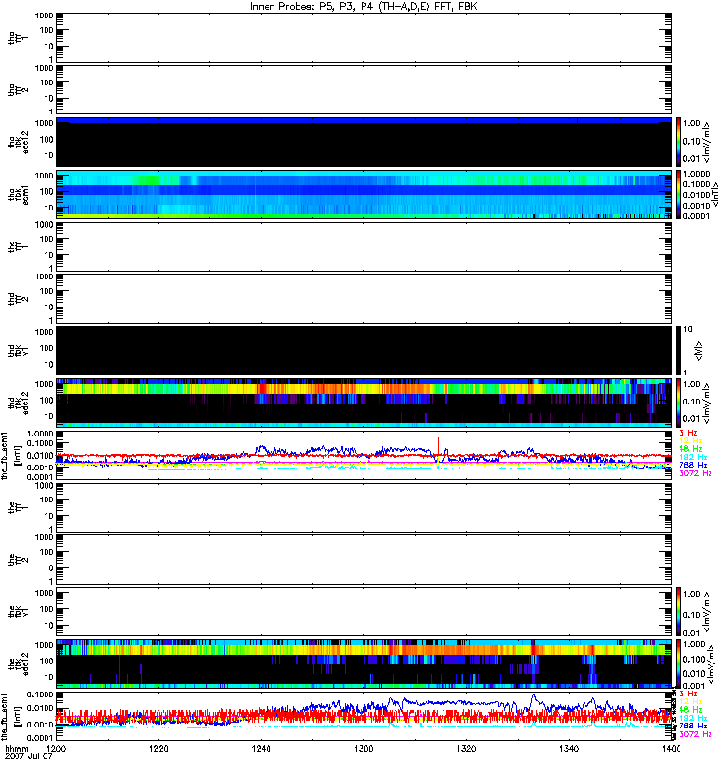Select the the fbk v1 color scale bar
The height and width of the screenshot is (776, 727).
tap(680, 612)
